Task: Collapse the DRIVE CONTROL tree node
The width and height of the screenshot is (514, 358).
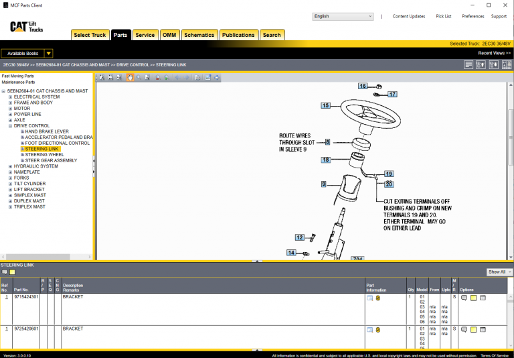Action: (x=11, y=126)
